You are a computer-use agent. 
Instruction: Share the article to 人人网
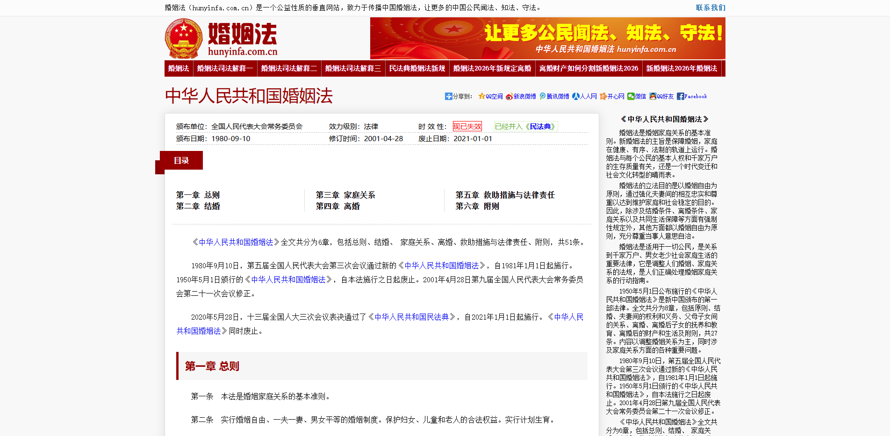click(x=584, y=96)
